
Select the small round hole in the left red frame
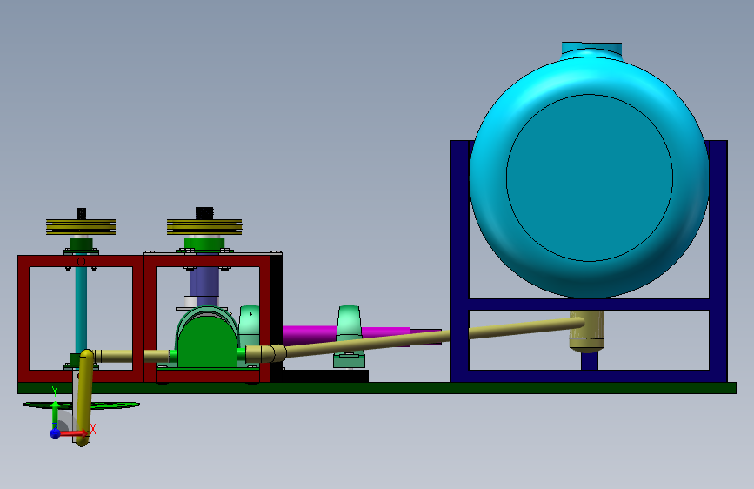tap(81, 261)
